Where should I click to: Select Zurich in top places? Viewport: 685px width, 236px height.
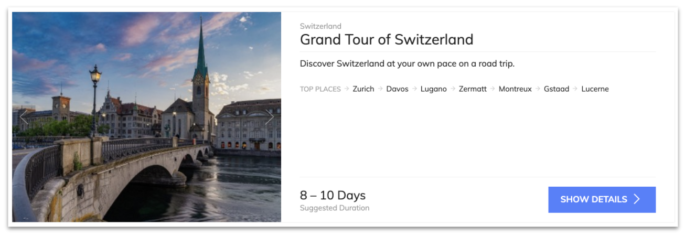363,89
